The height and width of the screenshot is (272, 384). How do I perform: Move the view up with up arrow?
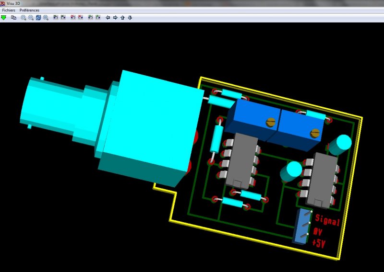(x=122, y=18)
